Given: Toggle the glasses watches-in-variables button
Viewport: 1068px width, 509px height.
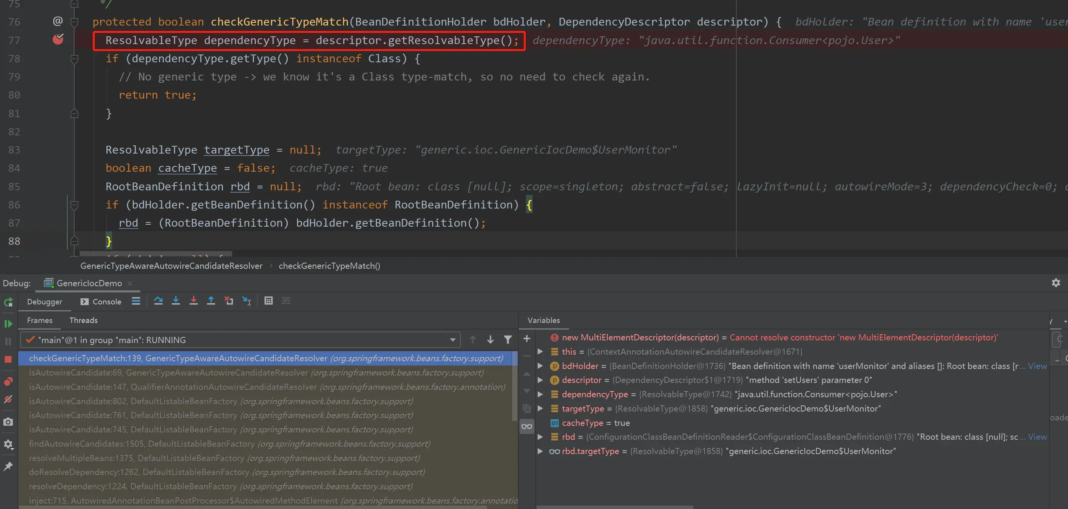Looking at the screenshot, I should [526, 427].
